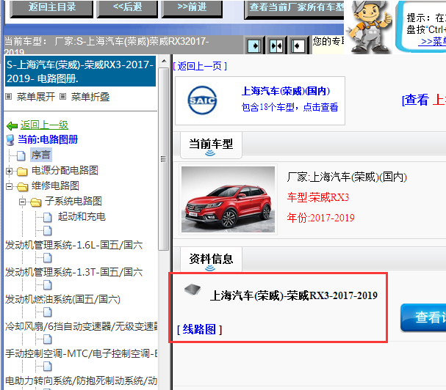This screenshot has width=446, height=390.
Task: Click the mechanic mascot image
Action: [x=369, y=27]
